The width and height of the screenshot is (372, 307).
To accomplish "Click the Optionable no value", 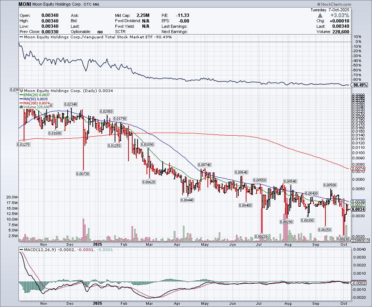I will [100, 32].
